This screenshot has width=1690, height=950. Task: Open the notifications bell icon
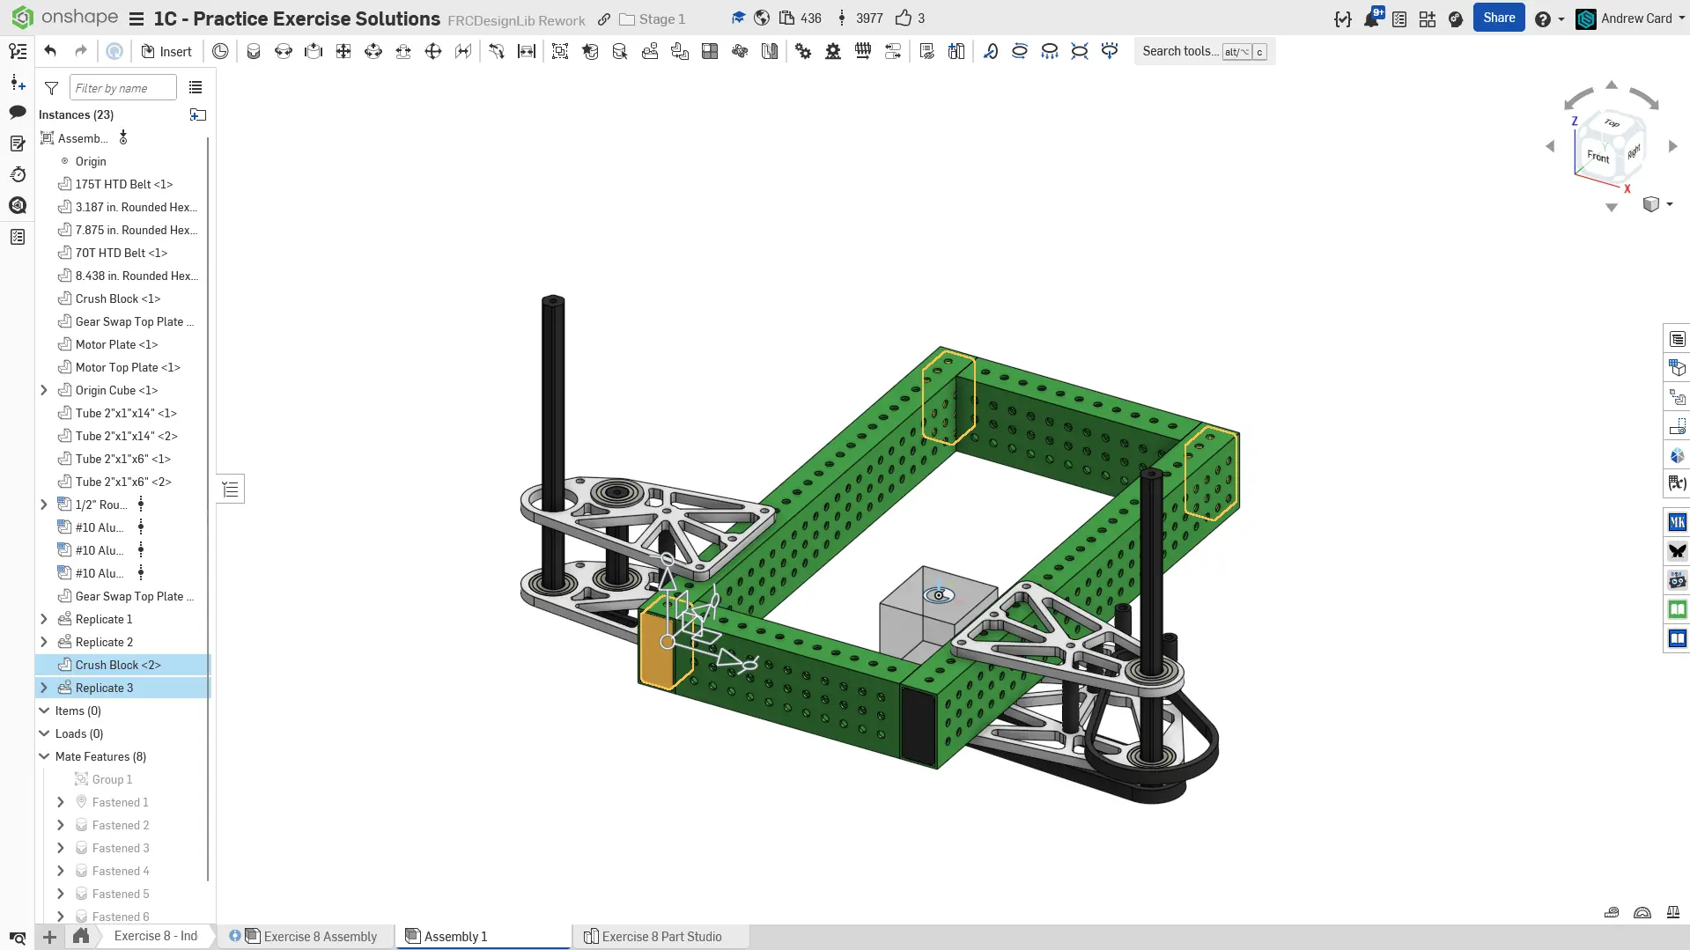pyautogui.click(x=1371, y=18)
